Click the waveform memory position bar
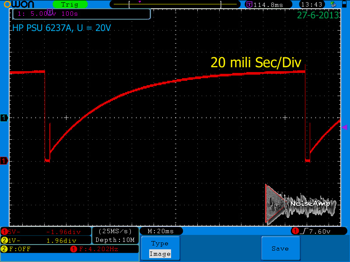 click(175, 4)
